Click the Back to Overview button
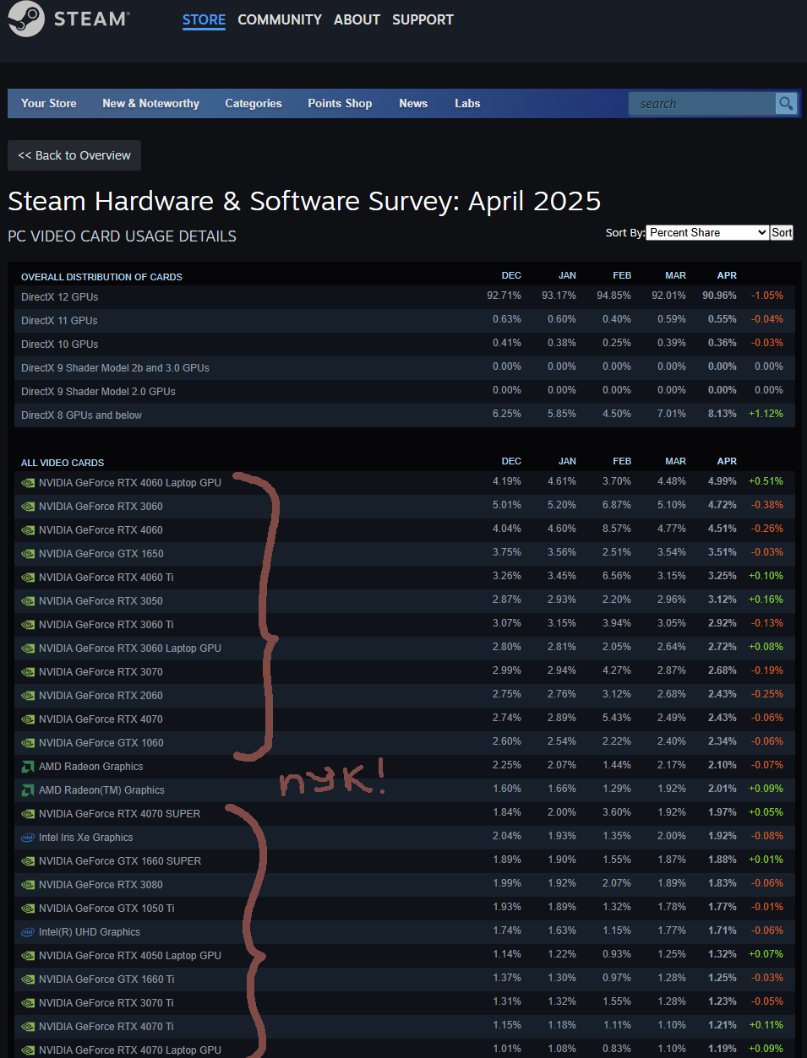 click(x=74, y=155)
